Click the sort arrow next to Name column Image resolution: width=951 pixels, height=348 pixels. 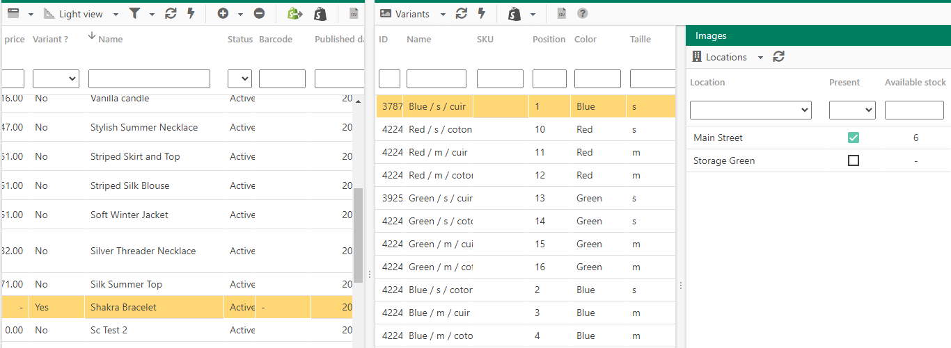[x=92, y=37]
